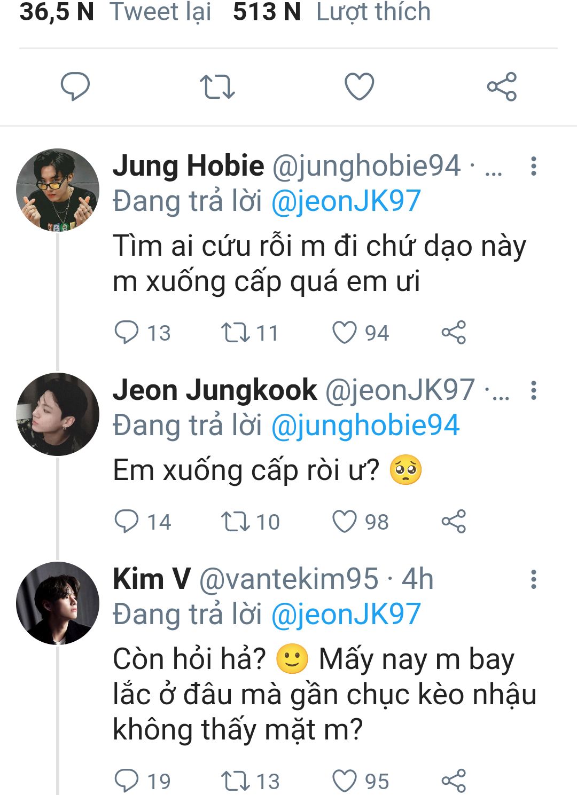577x795 pixels.
Task: Retweet the main tweet
Action: (217, 86)
